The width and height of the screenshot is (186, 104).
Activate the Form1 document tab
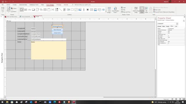(x=37, y=17)
